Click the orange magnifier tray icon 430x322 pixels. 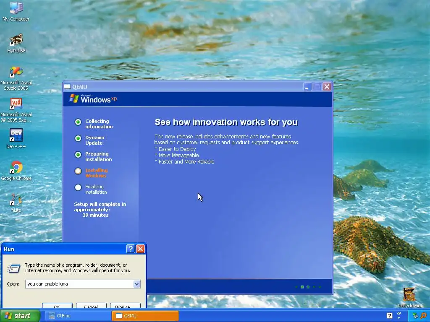point(424,316)
